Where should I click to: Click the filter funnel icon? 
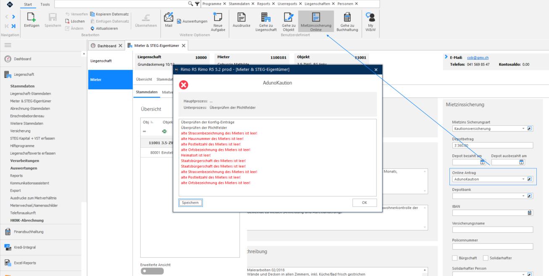tap(197, 4)
